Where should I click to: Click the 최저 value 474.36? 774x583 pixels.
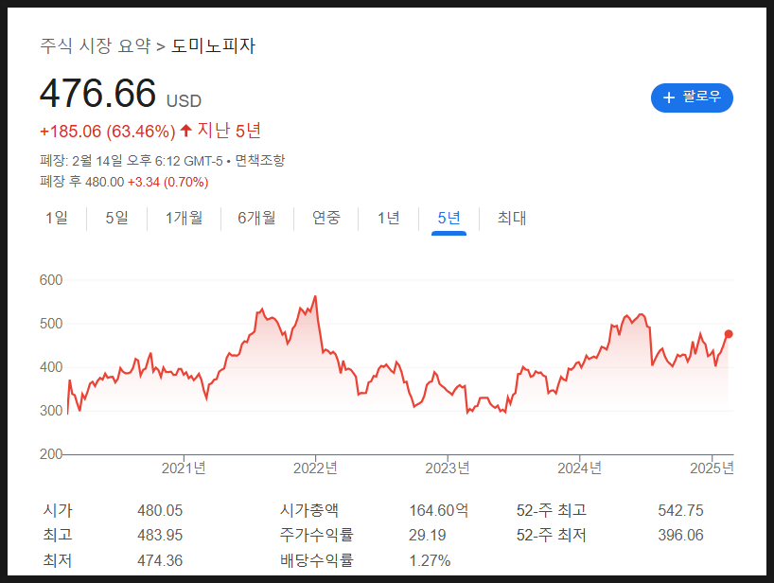160,561
